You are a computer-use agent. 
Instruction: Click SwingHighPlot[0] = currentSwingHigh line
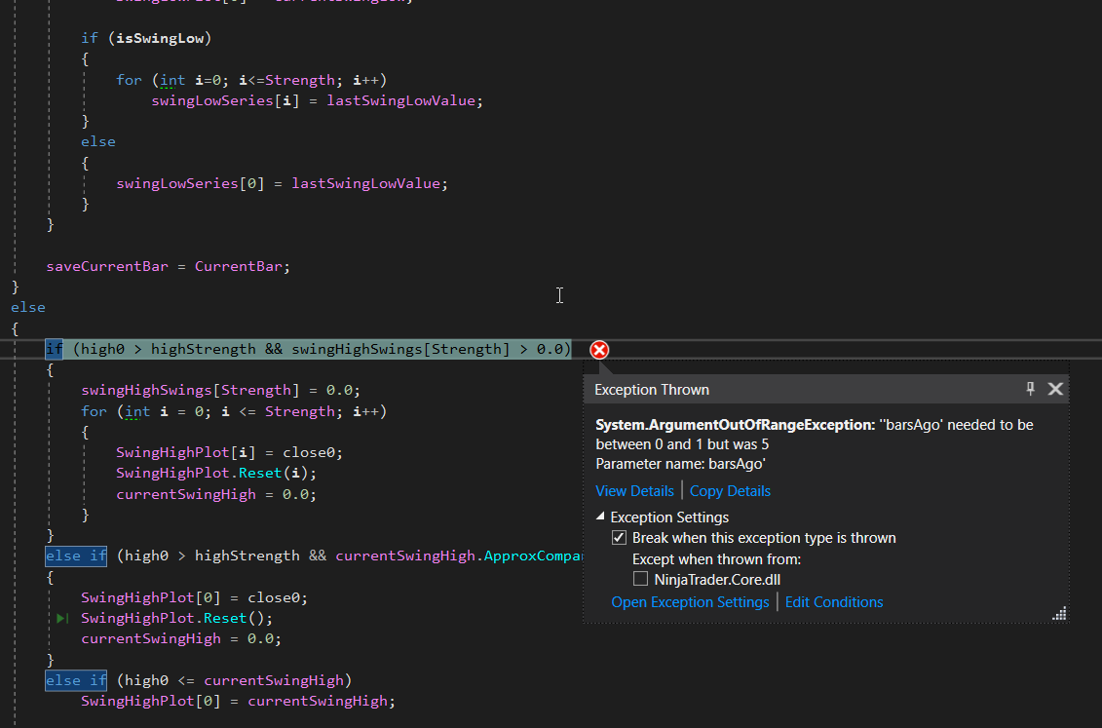point(239,702)
